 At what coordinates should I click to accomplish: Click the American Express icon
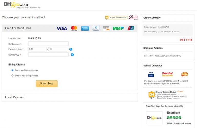85,28
